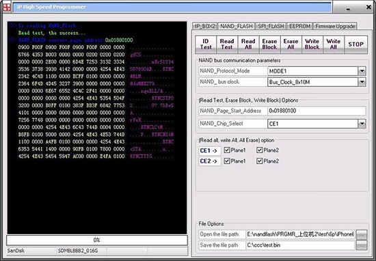This screenshot has width=376, height=261.
Task: Expand the NAND_Chip_Select dropdown arrow
Action: point(362,124)
